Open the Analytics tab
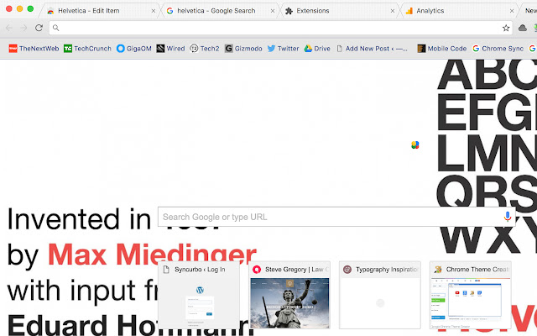This screenshot has width=537, height=336. (458, 11)
